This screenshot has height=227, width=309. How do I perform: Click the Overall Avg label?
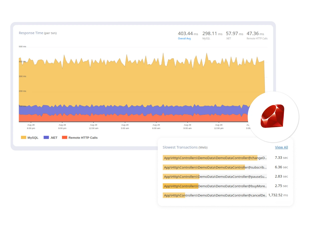[x=184, y=39]
